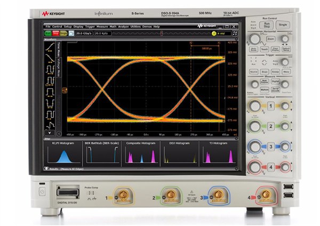
Task: Toggle the red Stop button on screen
Action: coord(55,33)
